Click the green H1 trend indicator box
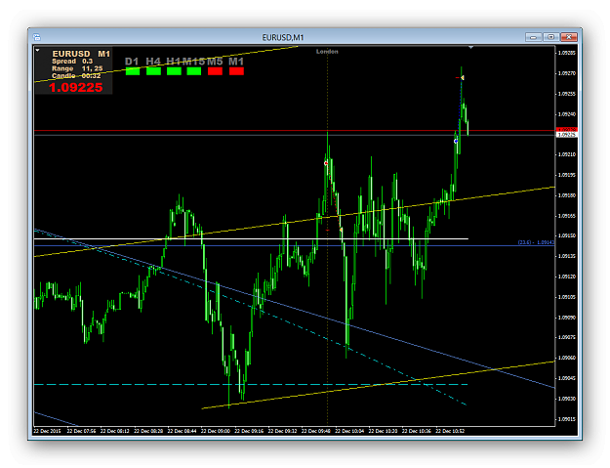Viewport: 610px width, 468px height. (174, 71)
